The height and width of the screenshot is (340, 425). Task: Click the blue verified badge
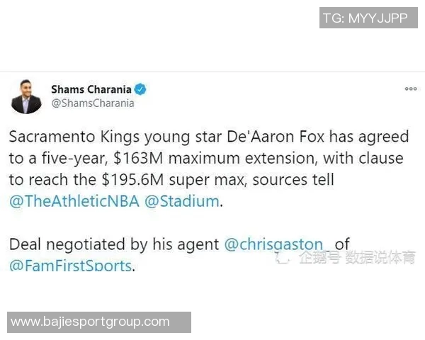click(141, 89)
